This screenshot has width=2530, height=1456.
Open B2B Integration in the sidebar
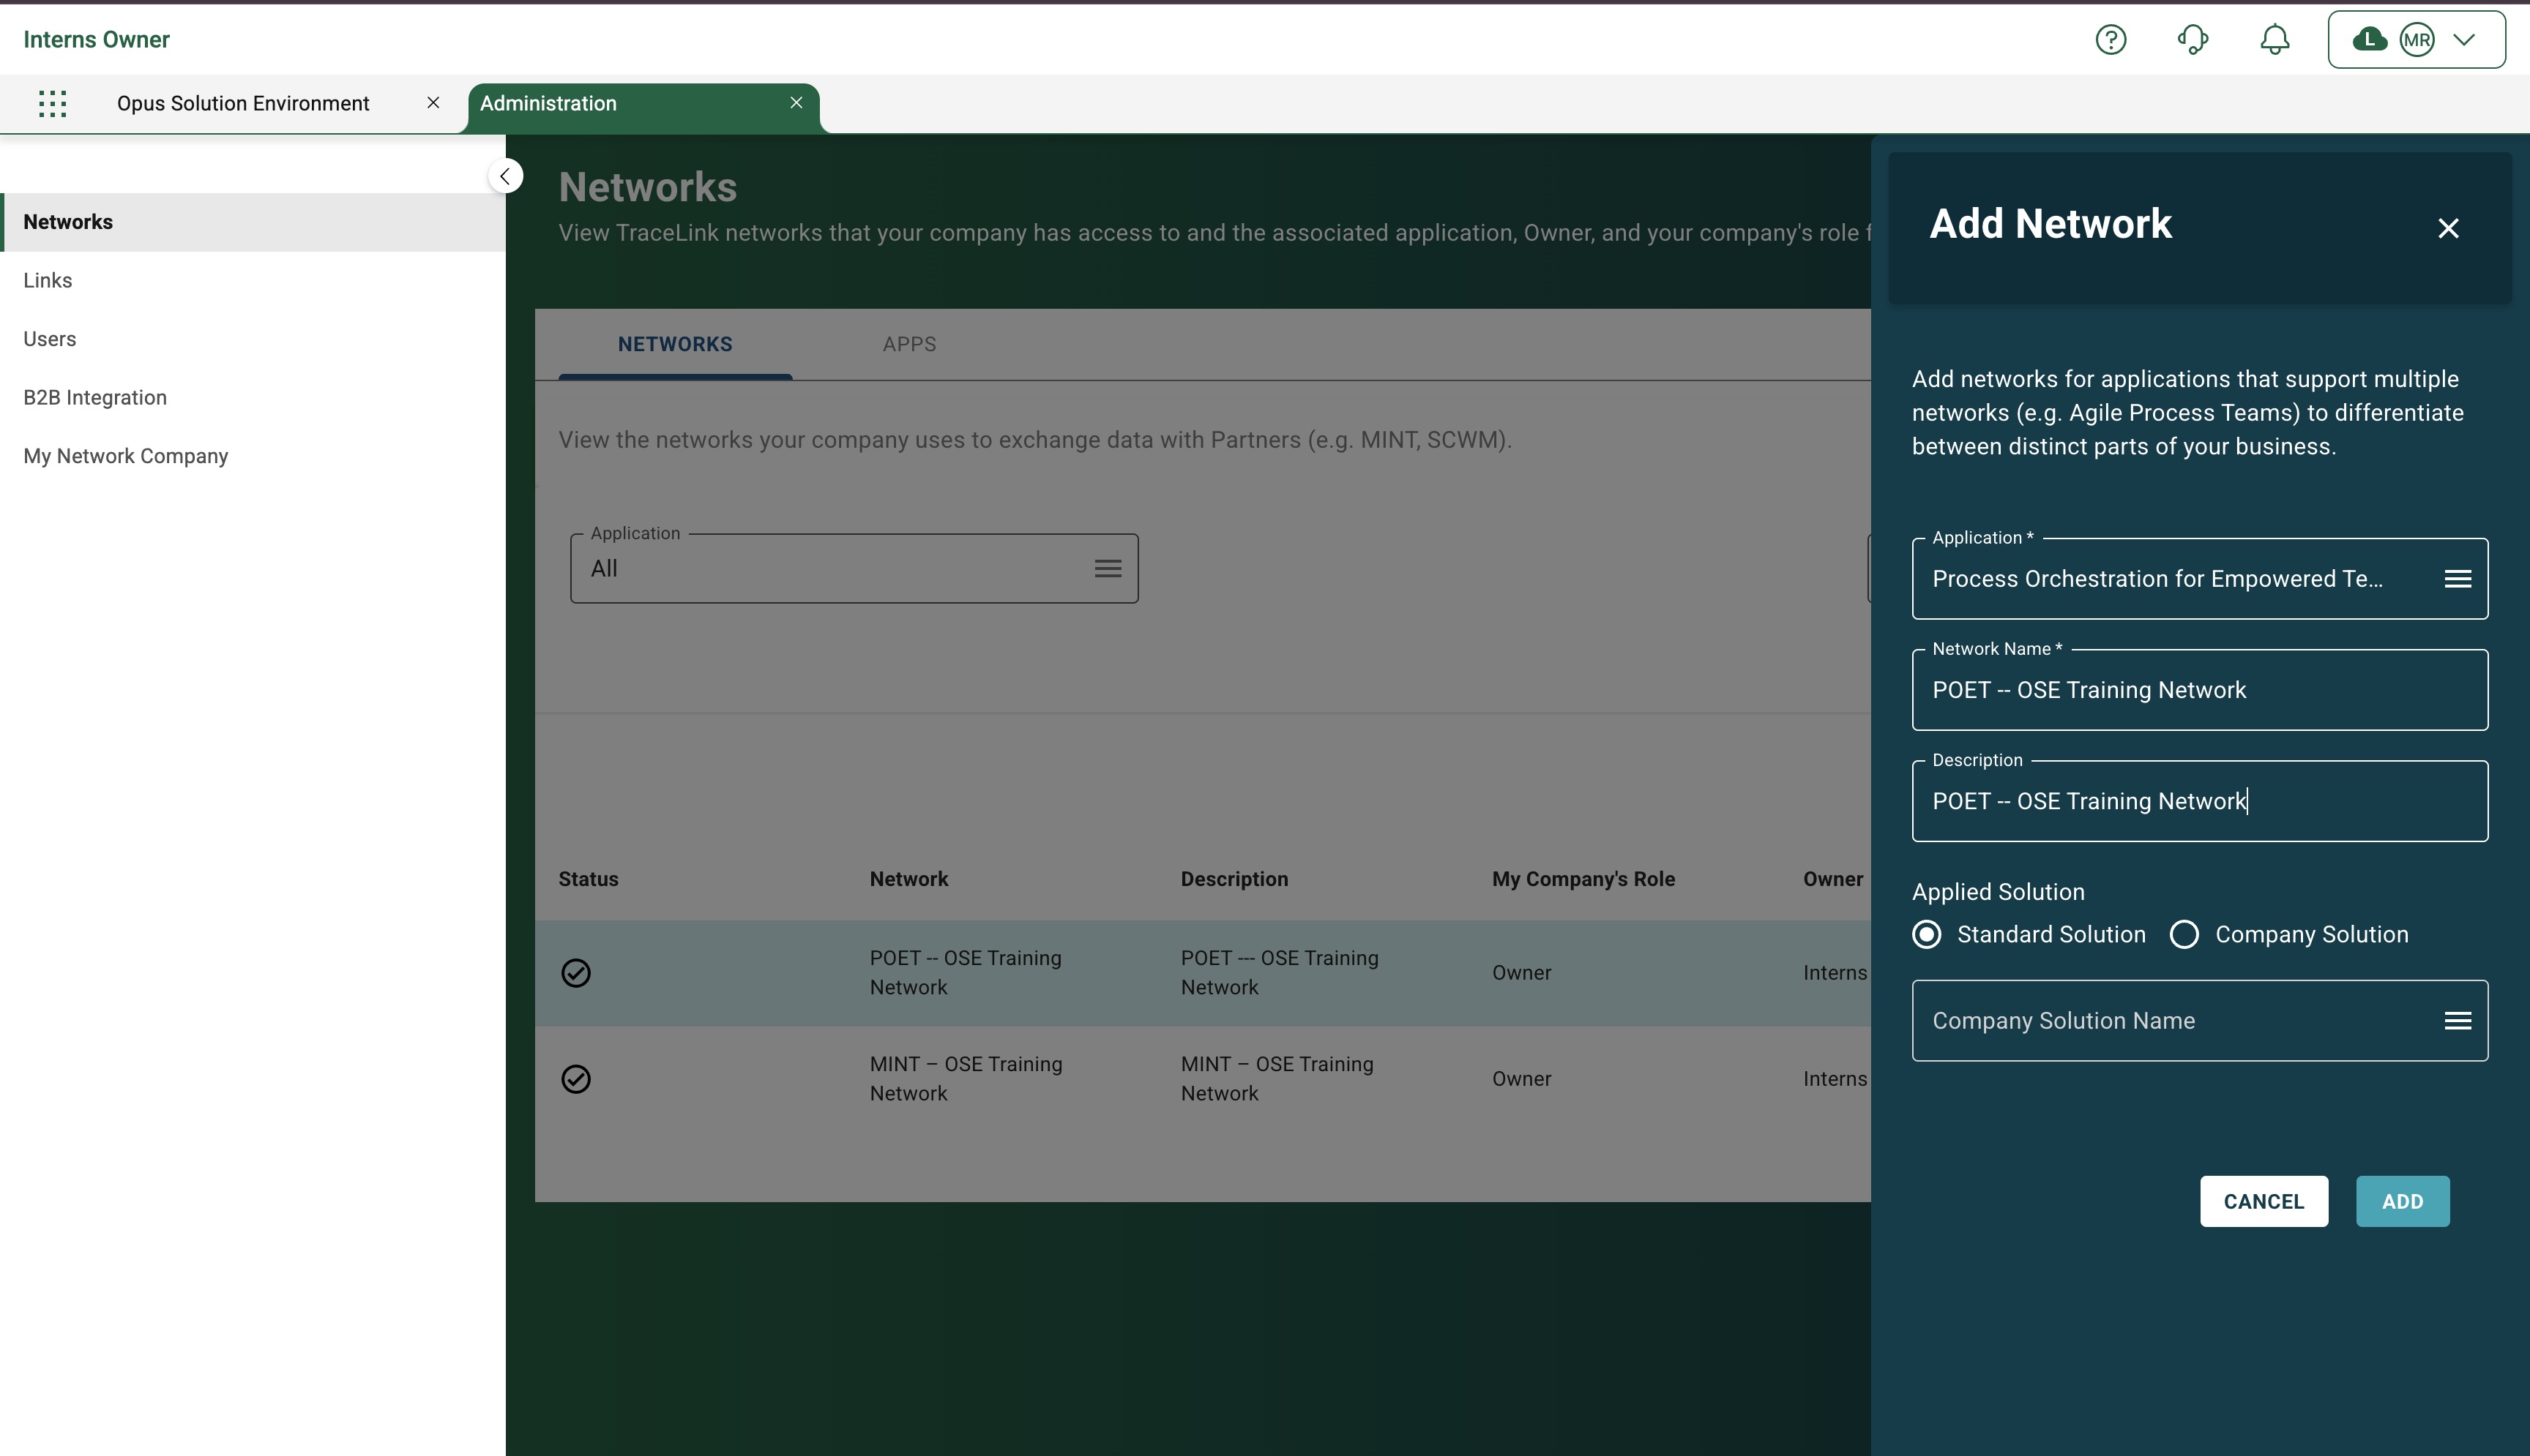click(252, 398)
